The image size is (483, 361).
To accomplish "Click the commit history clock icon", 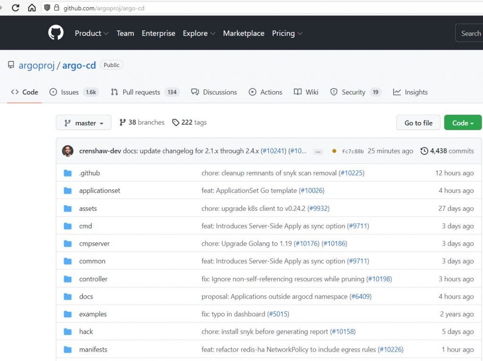I will point(424,151).
